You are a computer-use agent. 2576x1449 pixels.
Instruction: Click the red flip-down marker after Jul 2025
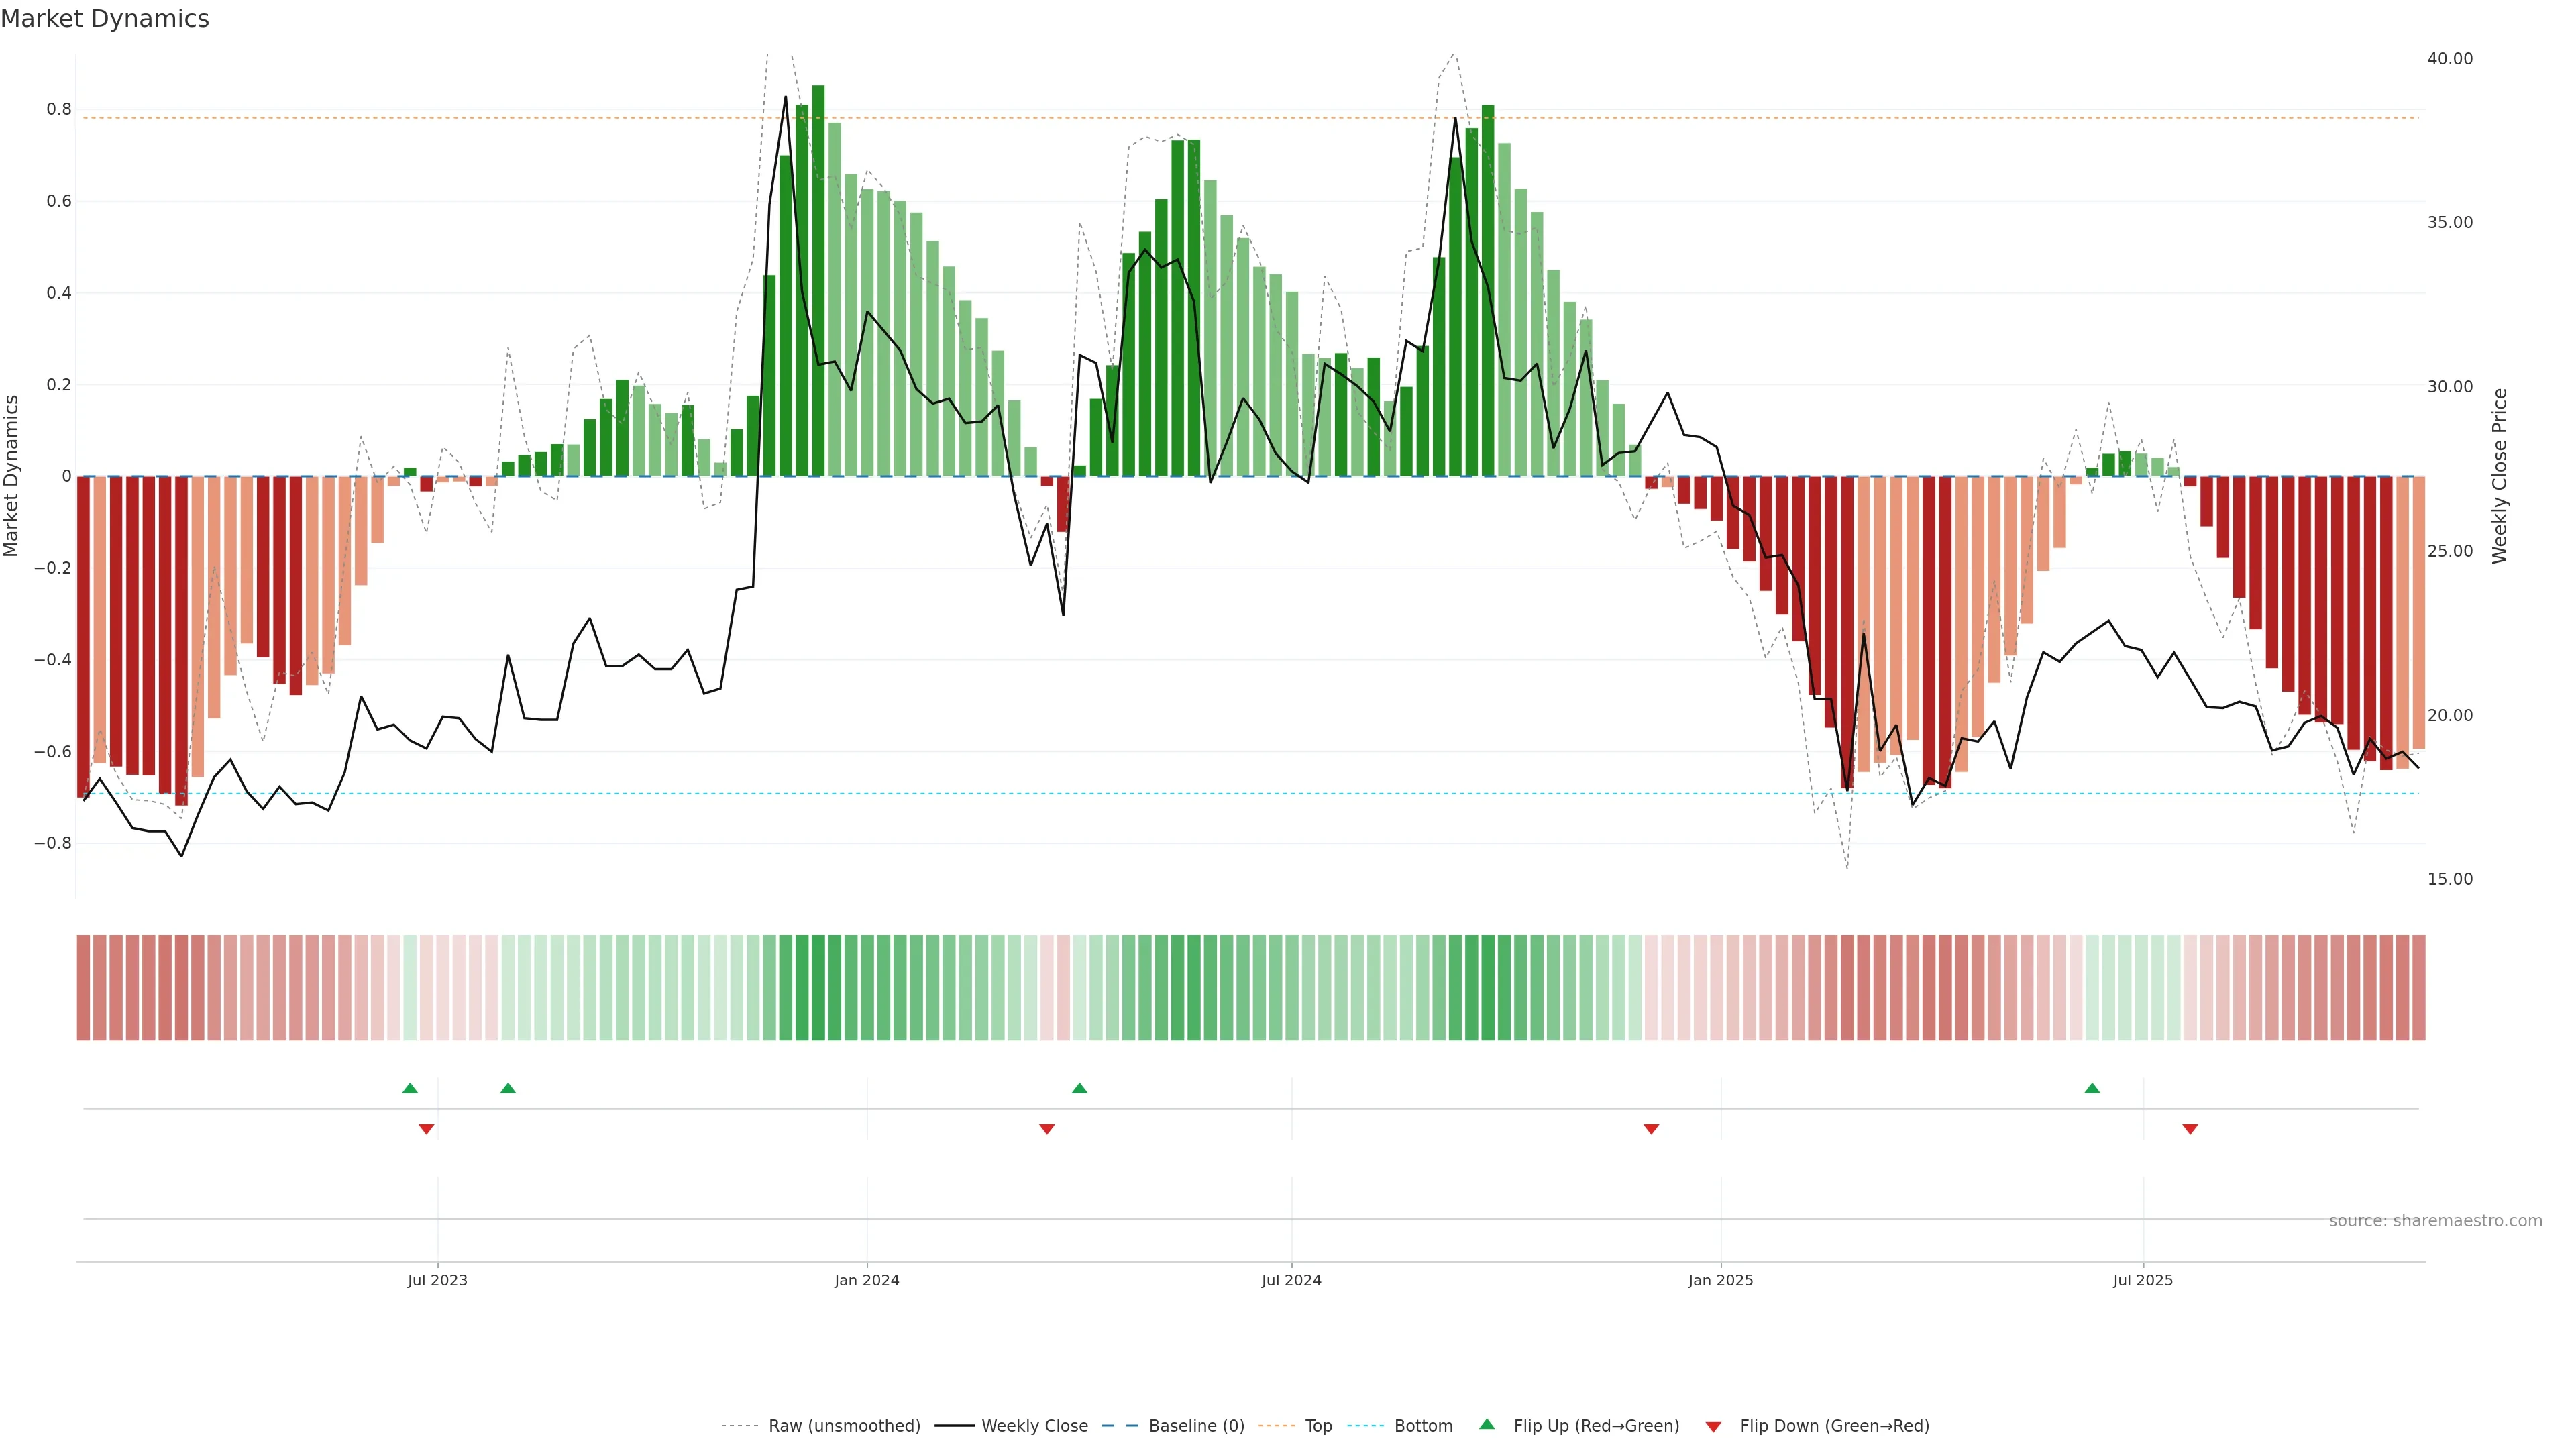tap(2190, 1129)
